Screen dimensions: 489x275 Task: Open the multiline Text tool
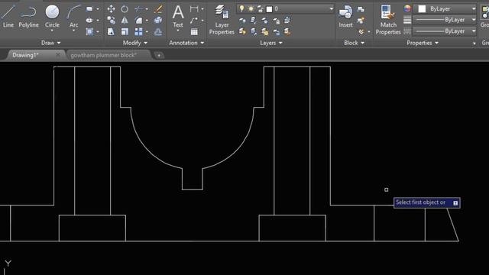tap(178, 15)
